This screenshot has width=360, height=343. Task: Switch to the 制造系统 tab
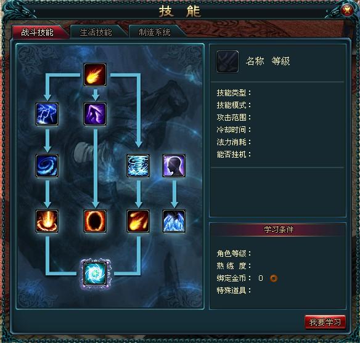tap(155, 32)
